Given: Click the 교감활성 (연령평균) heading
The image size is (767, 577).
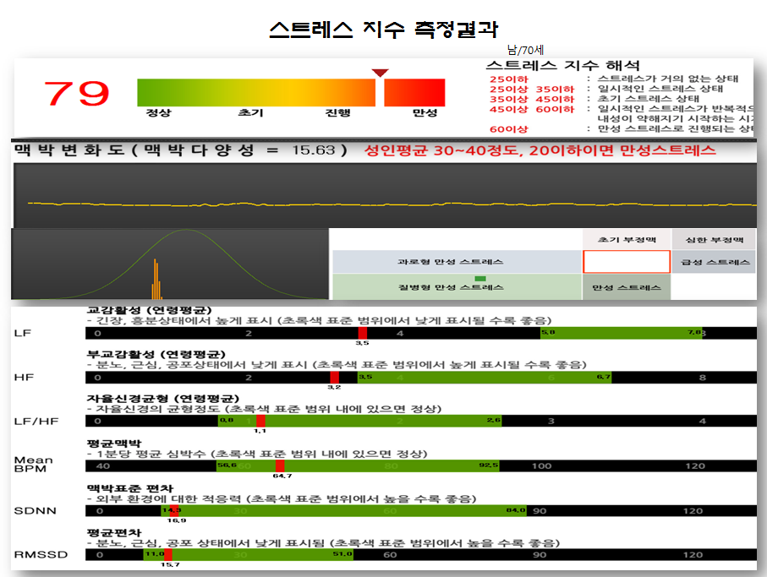Looking at the screenshot, I should 149,310.
